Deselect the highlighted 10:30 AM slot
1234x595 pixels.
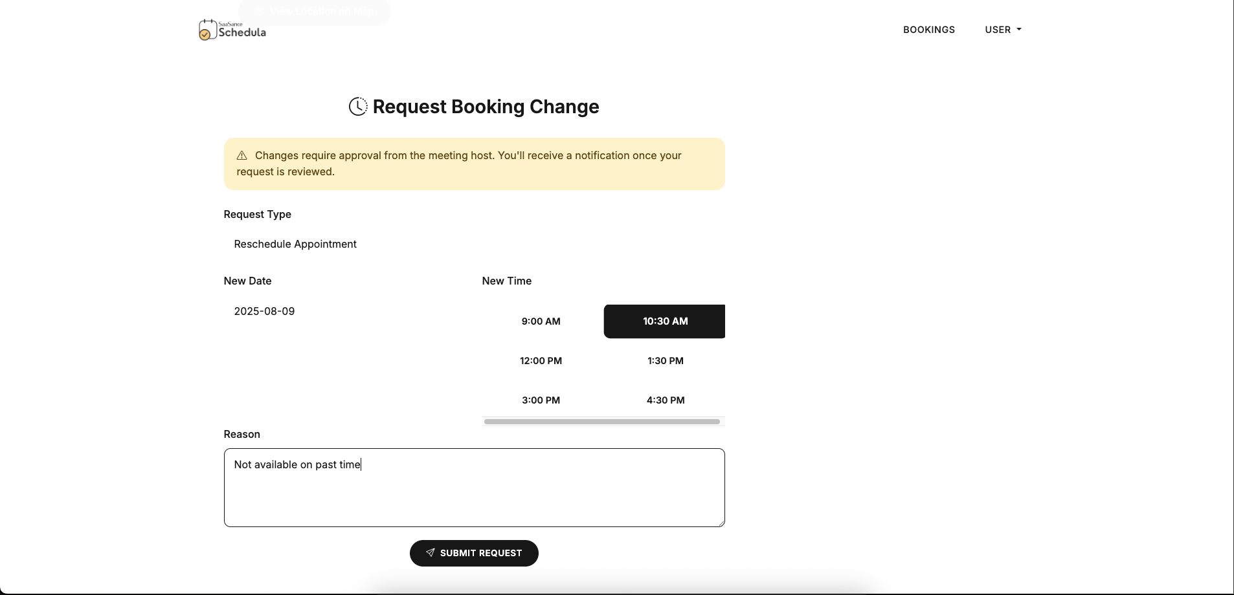[x=664, y=321]
